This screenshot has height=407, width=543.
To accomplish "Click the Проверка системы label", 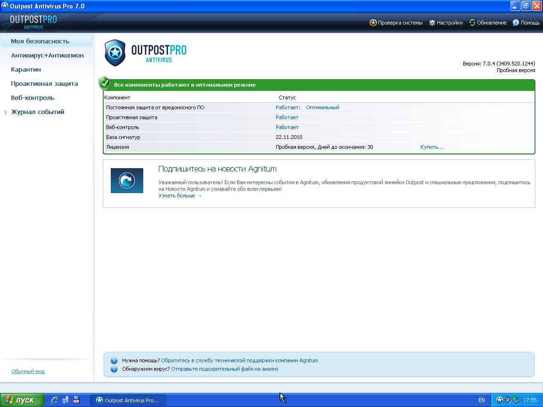I will click(400, 23).
